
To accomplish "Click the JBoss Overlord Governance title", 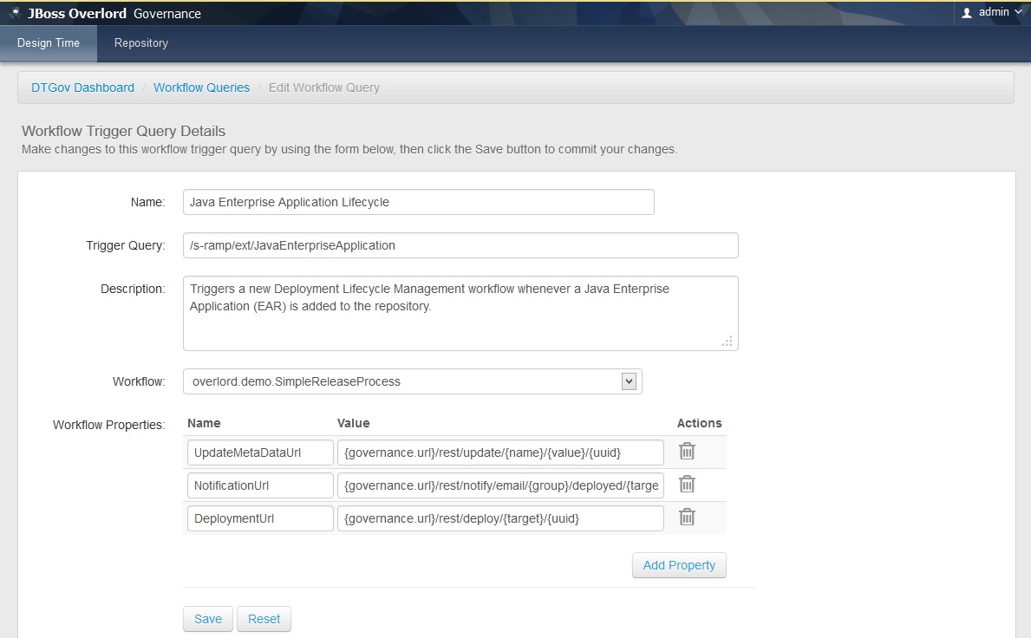I will click(x=114, y=13).
